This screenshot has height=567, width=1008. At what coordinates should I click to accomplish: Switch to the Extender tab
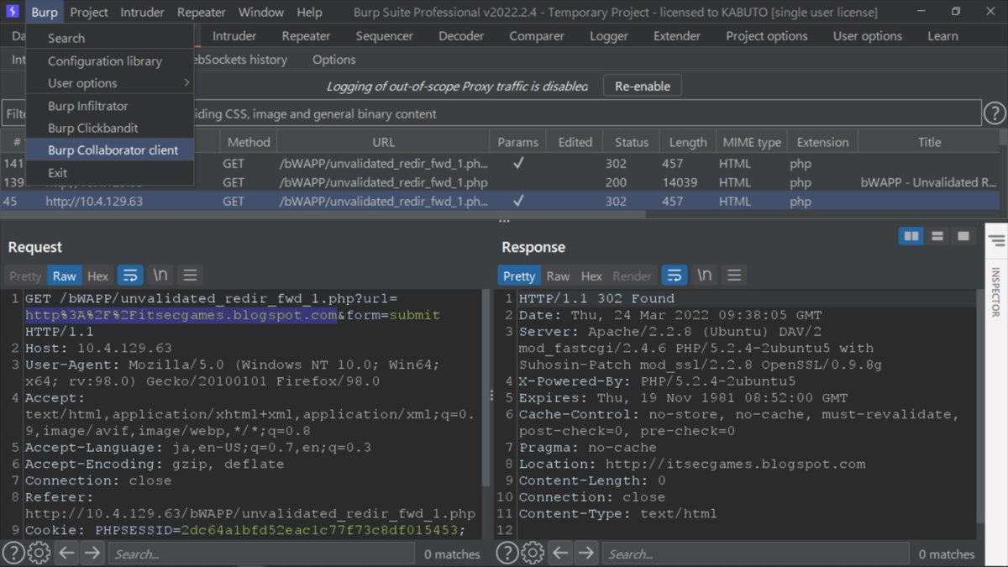coord(677,36)
